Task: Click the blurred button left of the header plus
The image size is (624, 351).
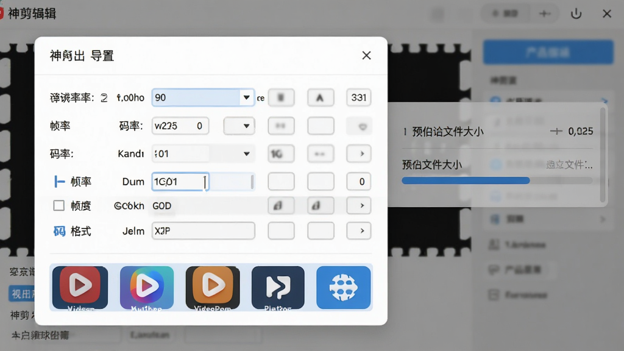Action: (x=505, y=14)
